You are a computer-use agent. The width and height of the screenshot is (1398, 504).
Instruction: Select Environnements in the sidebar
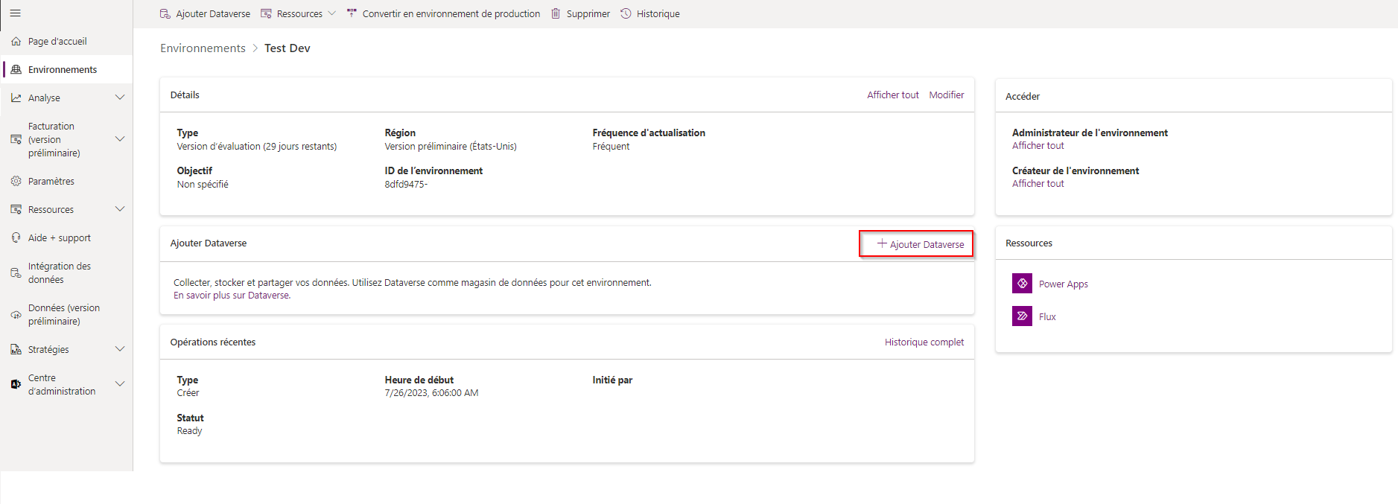click(63, 70)
